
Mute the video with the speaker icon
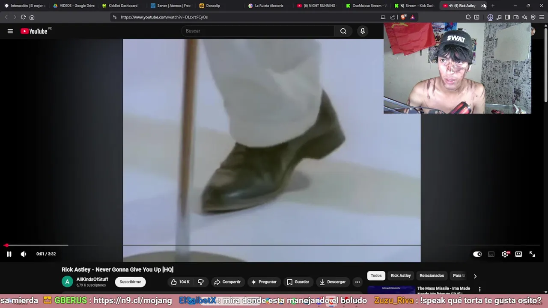pos(24,254)
